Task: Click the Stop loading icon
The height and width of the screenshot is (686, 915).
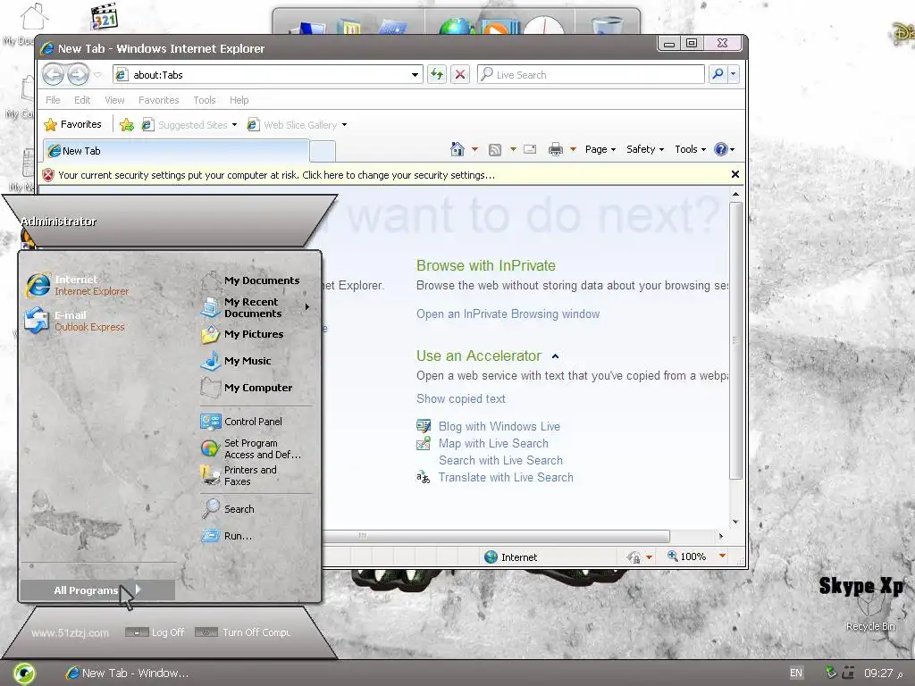Action: (x=460, y=74)
